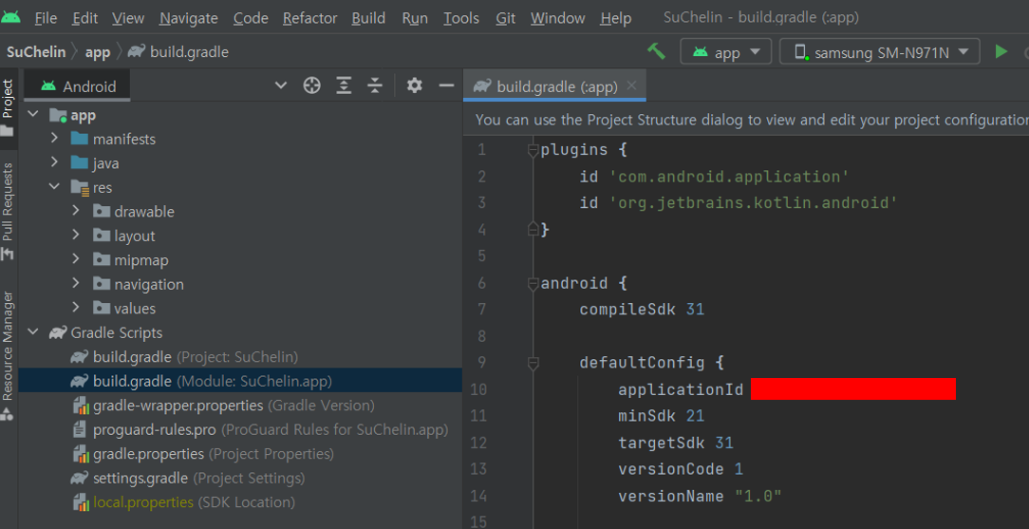Viewport: 1029px width, 529px height.
Task: Expand the mipmap folder
Action: coord(76,260)
